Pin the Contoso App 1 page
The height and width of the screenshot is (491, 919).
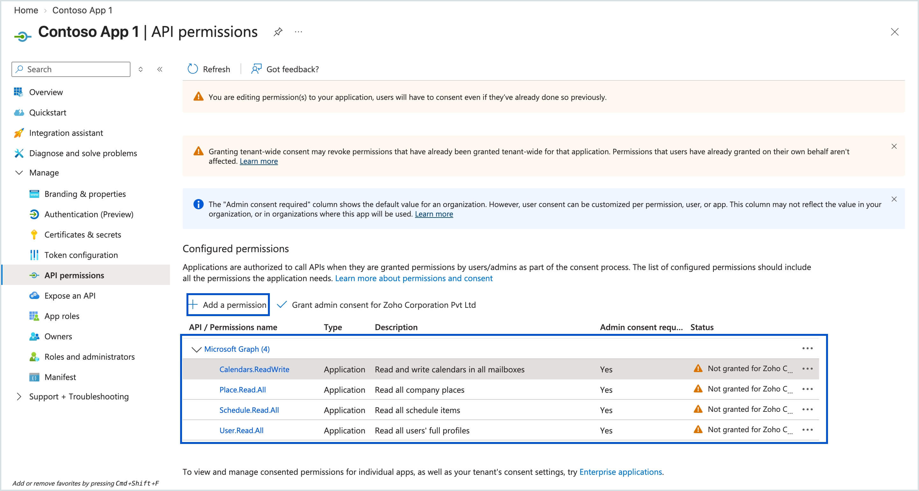(x=278, y=32)
